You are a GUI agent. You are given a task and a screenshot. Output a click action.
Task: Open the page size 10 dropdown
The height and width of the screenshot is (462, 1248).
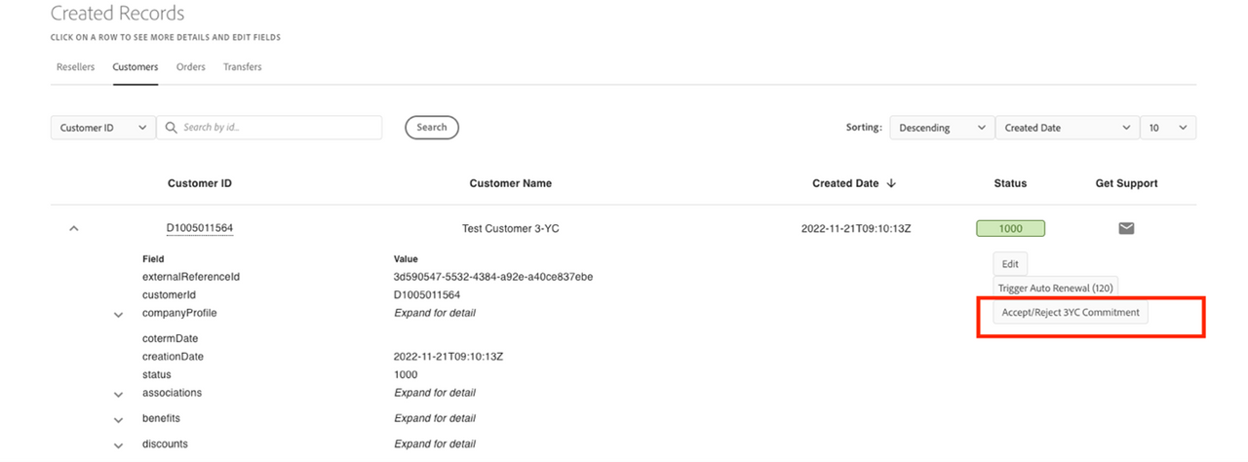pos(1168,128)
